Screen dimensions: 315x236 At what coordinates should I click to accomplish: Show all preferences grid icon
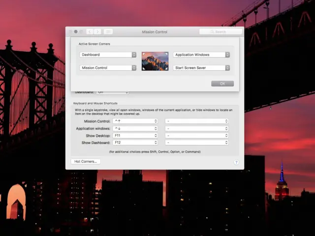click(108, 31)
